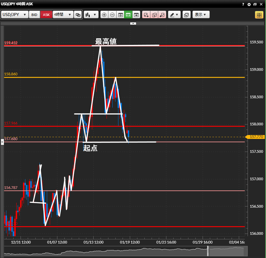Zoom in on the chart with plus icon

[104, 15]
